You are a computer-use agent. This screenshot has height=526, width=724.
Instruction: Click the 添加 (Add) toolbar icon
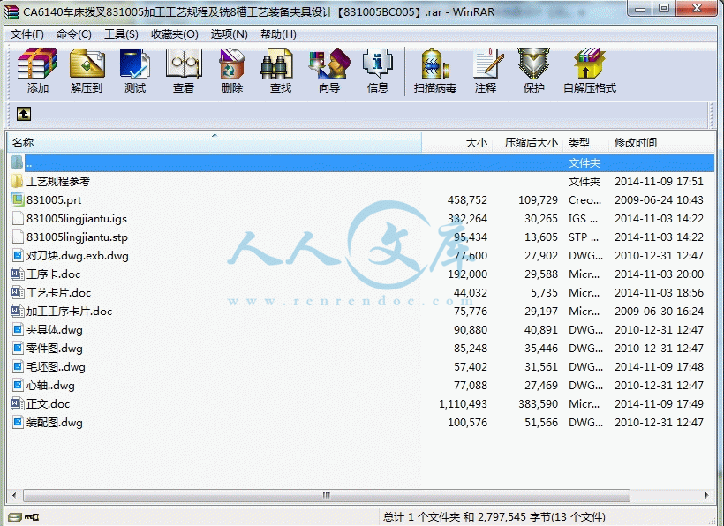coord(37,70)
